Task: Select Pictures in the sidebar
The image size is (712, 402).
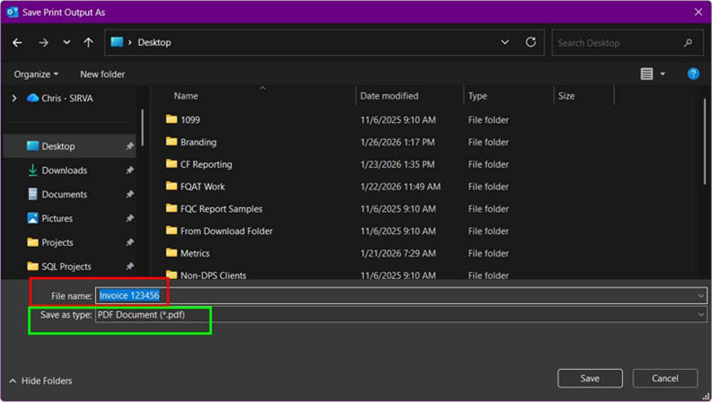Action: [57, 218]
